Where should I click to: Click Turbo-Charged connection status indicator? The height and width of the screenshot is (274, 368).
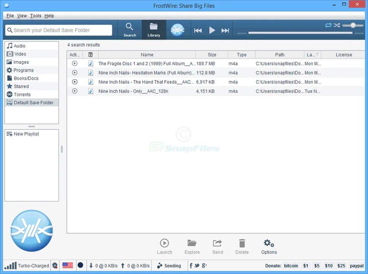(27, 266)
